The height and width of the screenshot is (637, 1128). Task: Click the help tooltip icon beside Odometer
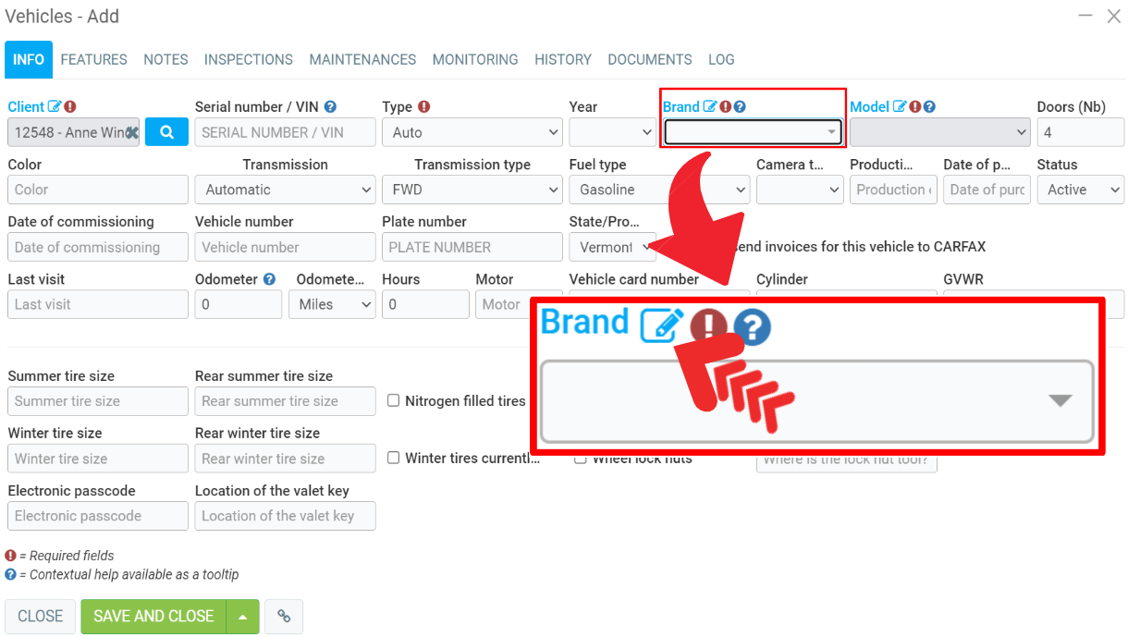[x=269, y=279]
